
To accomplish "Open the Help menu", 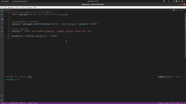I will point(35,8).
